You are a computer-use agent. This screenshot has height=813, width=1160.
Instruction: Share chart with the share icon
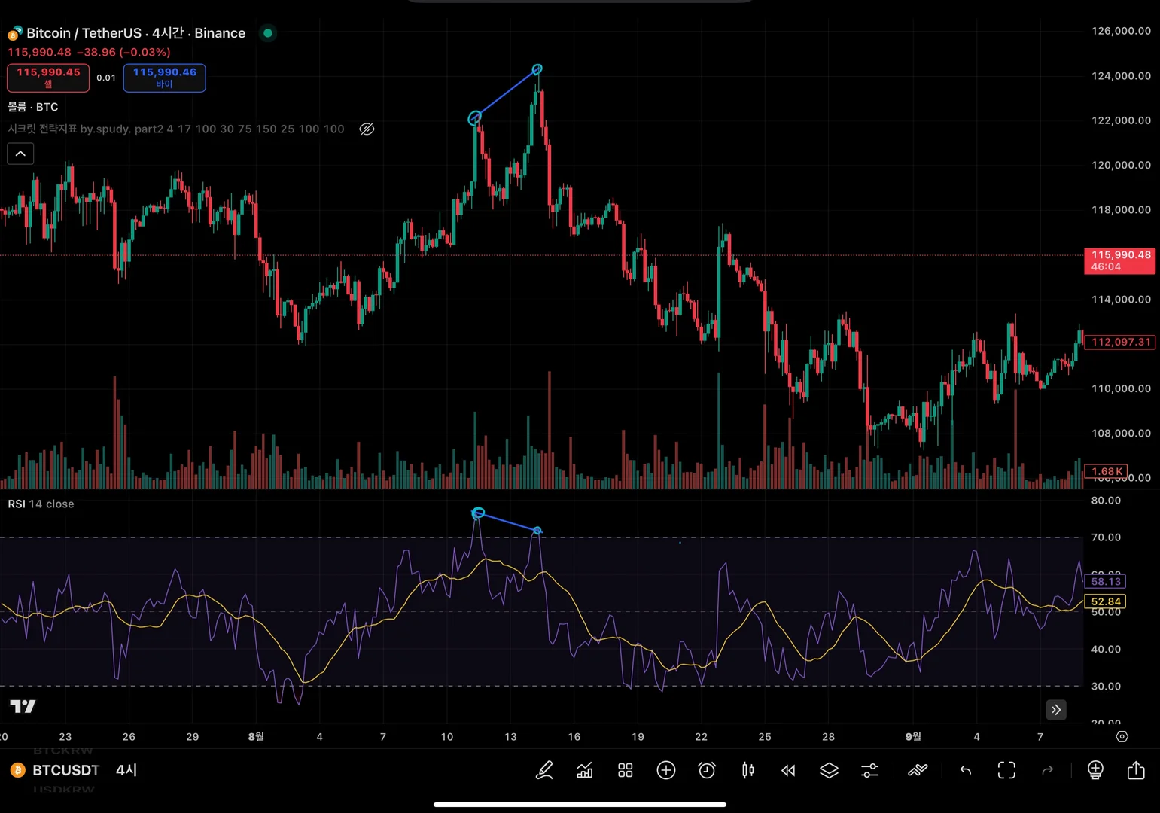(x=1136, y=770)
